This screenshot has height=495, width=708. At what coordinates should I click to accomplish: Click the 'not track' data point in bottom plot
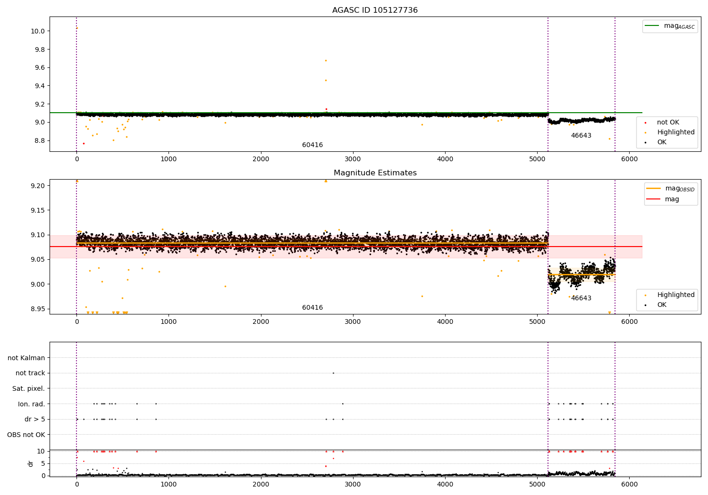coord(333,373)
